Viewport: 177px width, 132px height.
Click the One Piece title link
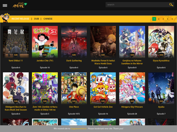(x=74, y=107)
